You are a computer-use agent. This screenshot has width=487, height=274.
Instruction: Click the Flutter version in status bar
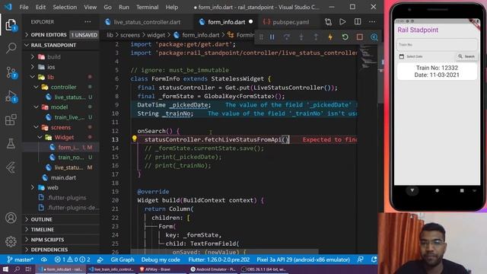pyautogui.click(x=219, y=260)
